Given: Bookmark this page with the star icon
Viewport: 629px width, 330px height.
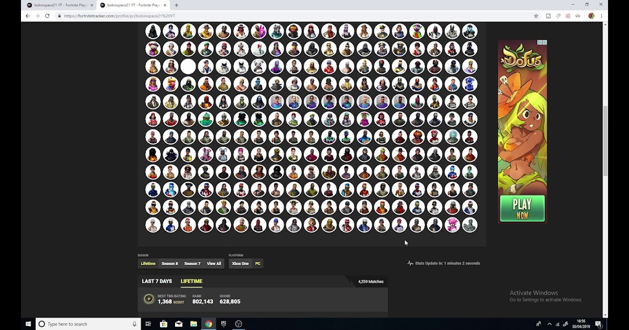Looking at the screenshot, I should click(x=536, y=16).
